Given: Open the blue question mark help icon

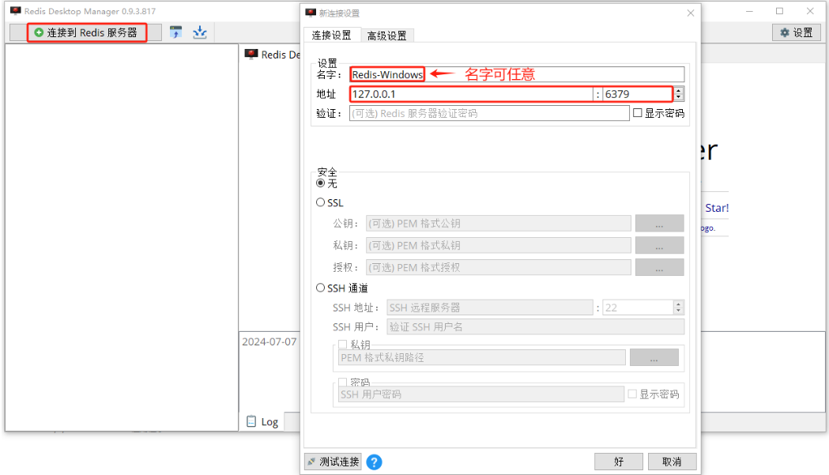Looking at the screenshot, I should pos(374,462).
